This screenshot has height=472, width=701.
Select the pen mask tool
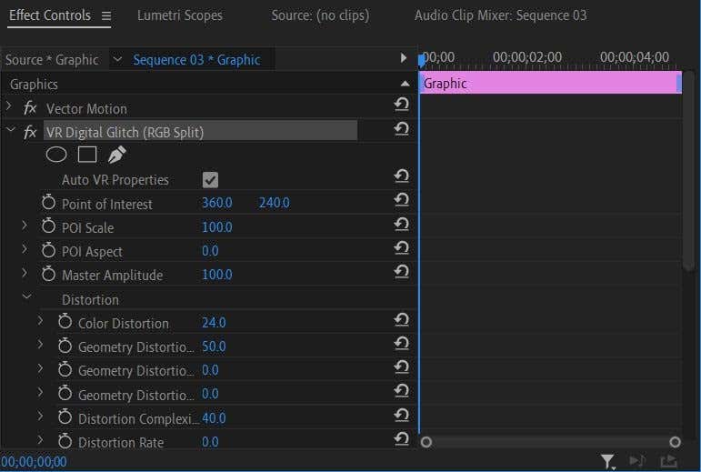pyautogui.click(x=117, y=155)
